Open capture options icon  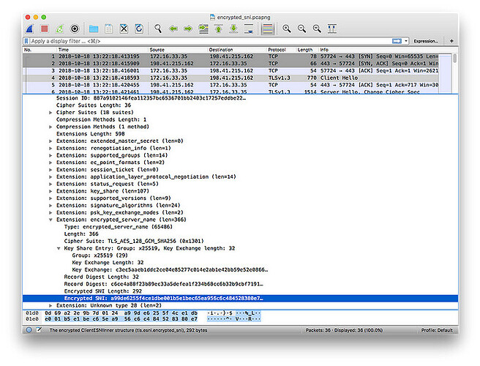point(75,29)
